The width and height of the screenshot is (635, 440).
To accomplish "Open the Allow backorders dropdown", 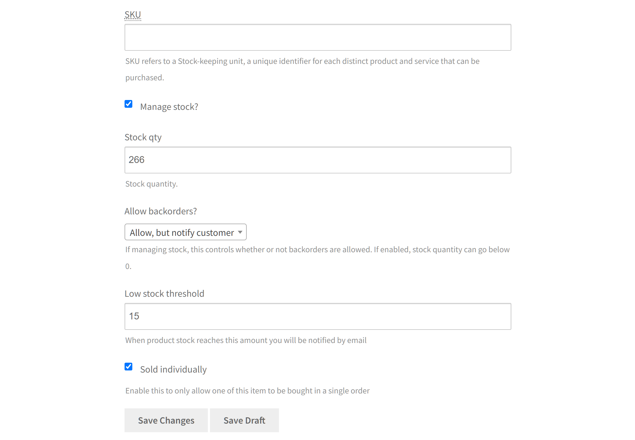I will click(x=185, y=232).
